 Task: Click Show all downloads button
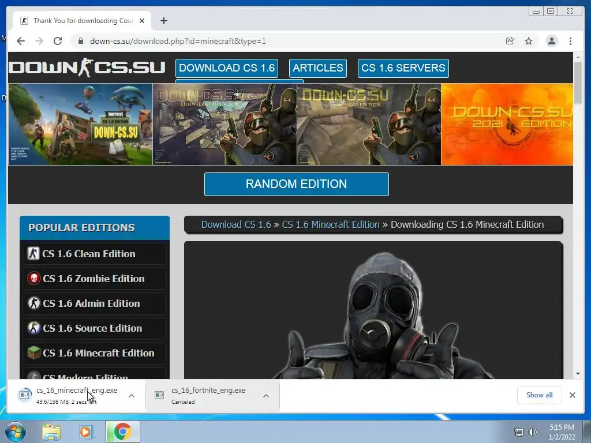click(540, 395)
